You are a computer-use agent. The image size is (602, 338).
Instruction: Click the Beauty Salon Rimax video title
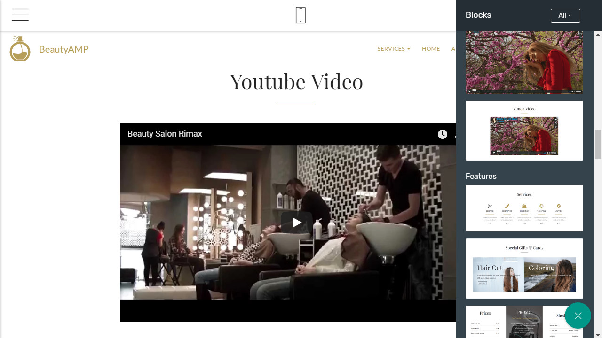(165, 134)
